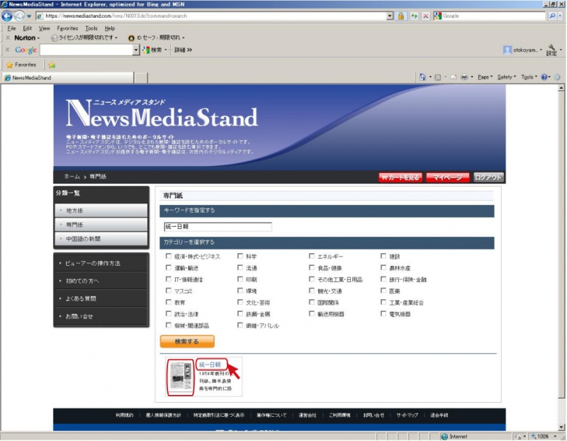Open 中国語の新聞 in the sidebar
This screenshot has height=441, width=567.
(x=101, y=239)
